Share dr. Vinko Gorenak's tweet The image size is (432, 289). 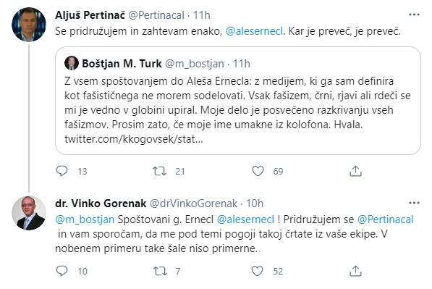(x=355, y=271)
